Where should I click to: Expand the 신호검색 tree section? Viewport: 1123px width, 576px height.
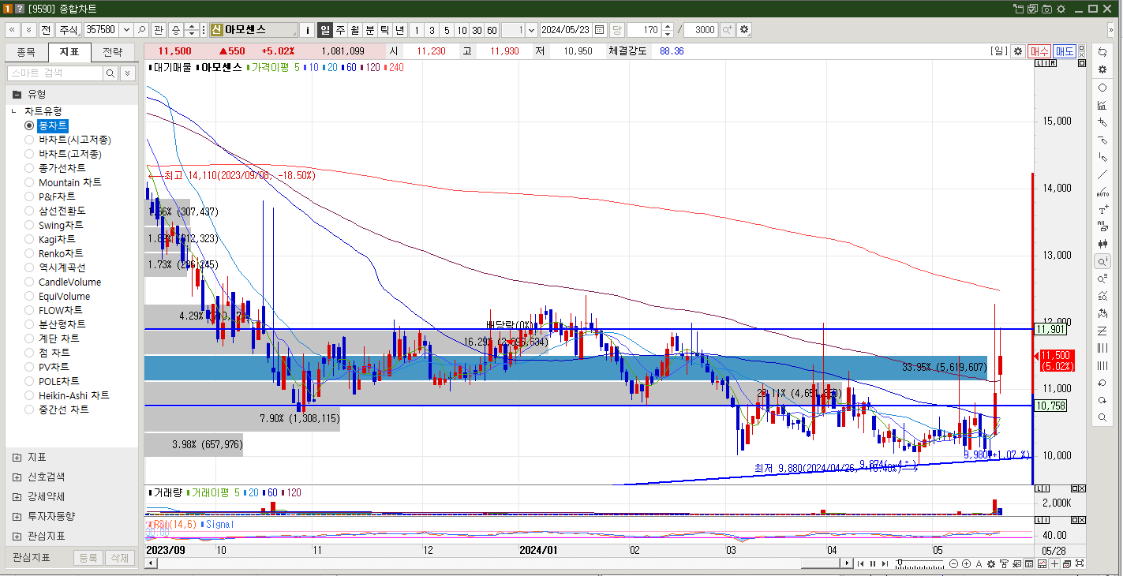click(17, 477)
